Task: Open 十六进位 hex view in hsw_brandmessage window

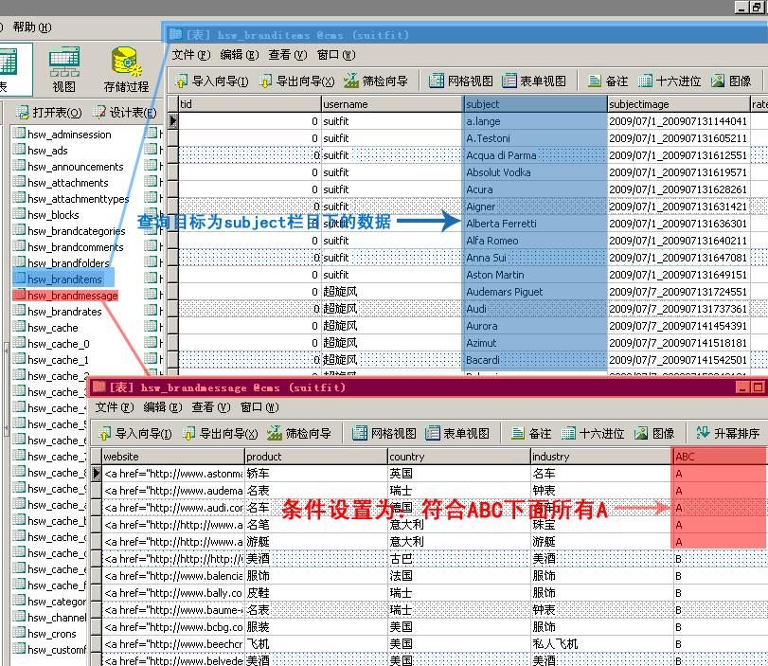Action: [x=593, y=433]
